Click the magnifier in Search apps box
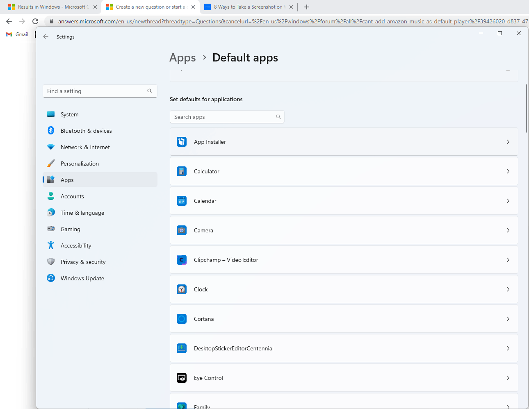This screenshot has width=529, height=409. [x=278, y=117]
